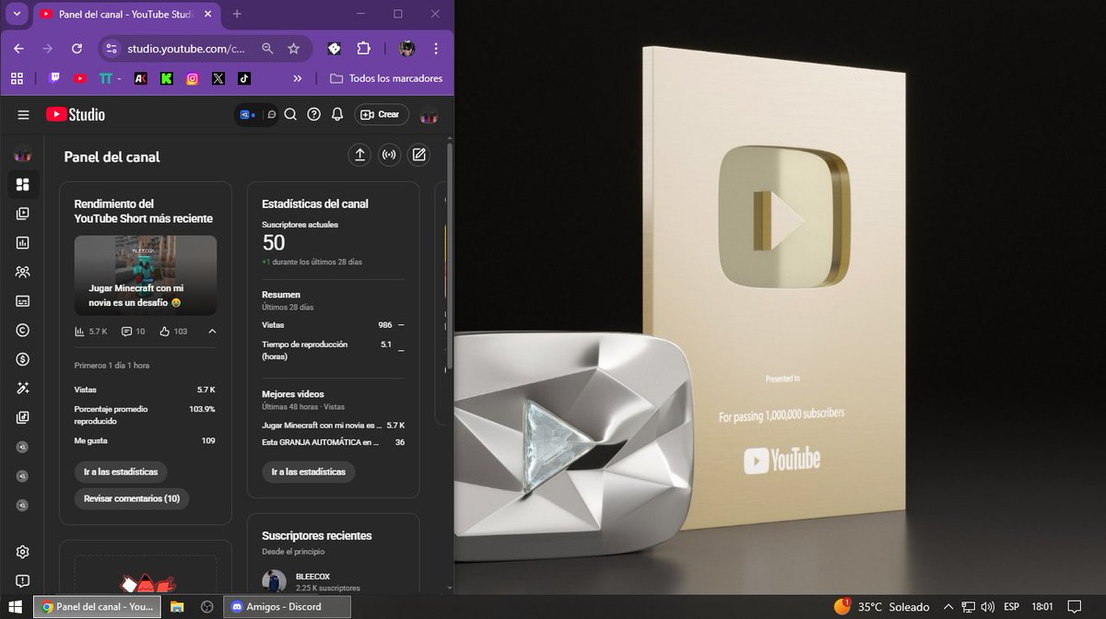
Task: Open the Todos los marcadores folder
Action: tap(386, 78)
